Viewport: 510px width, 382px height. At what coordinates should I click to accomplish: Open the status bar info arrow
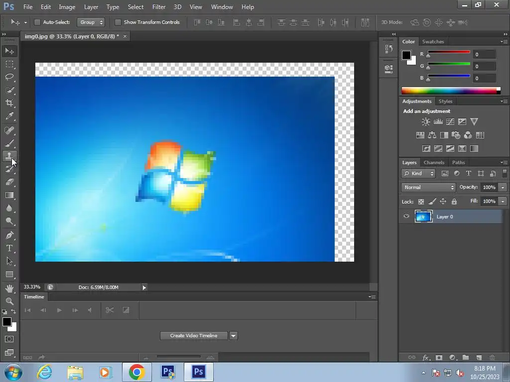(144, 287)
